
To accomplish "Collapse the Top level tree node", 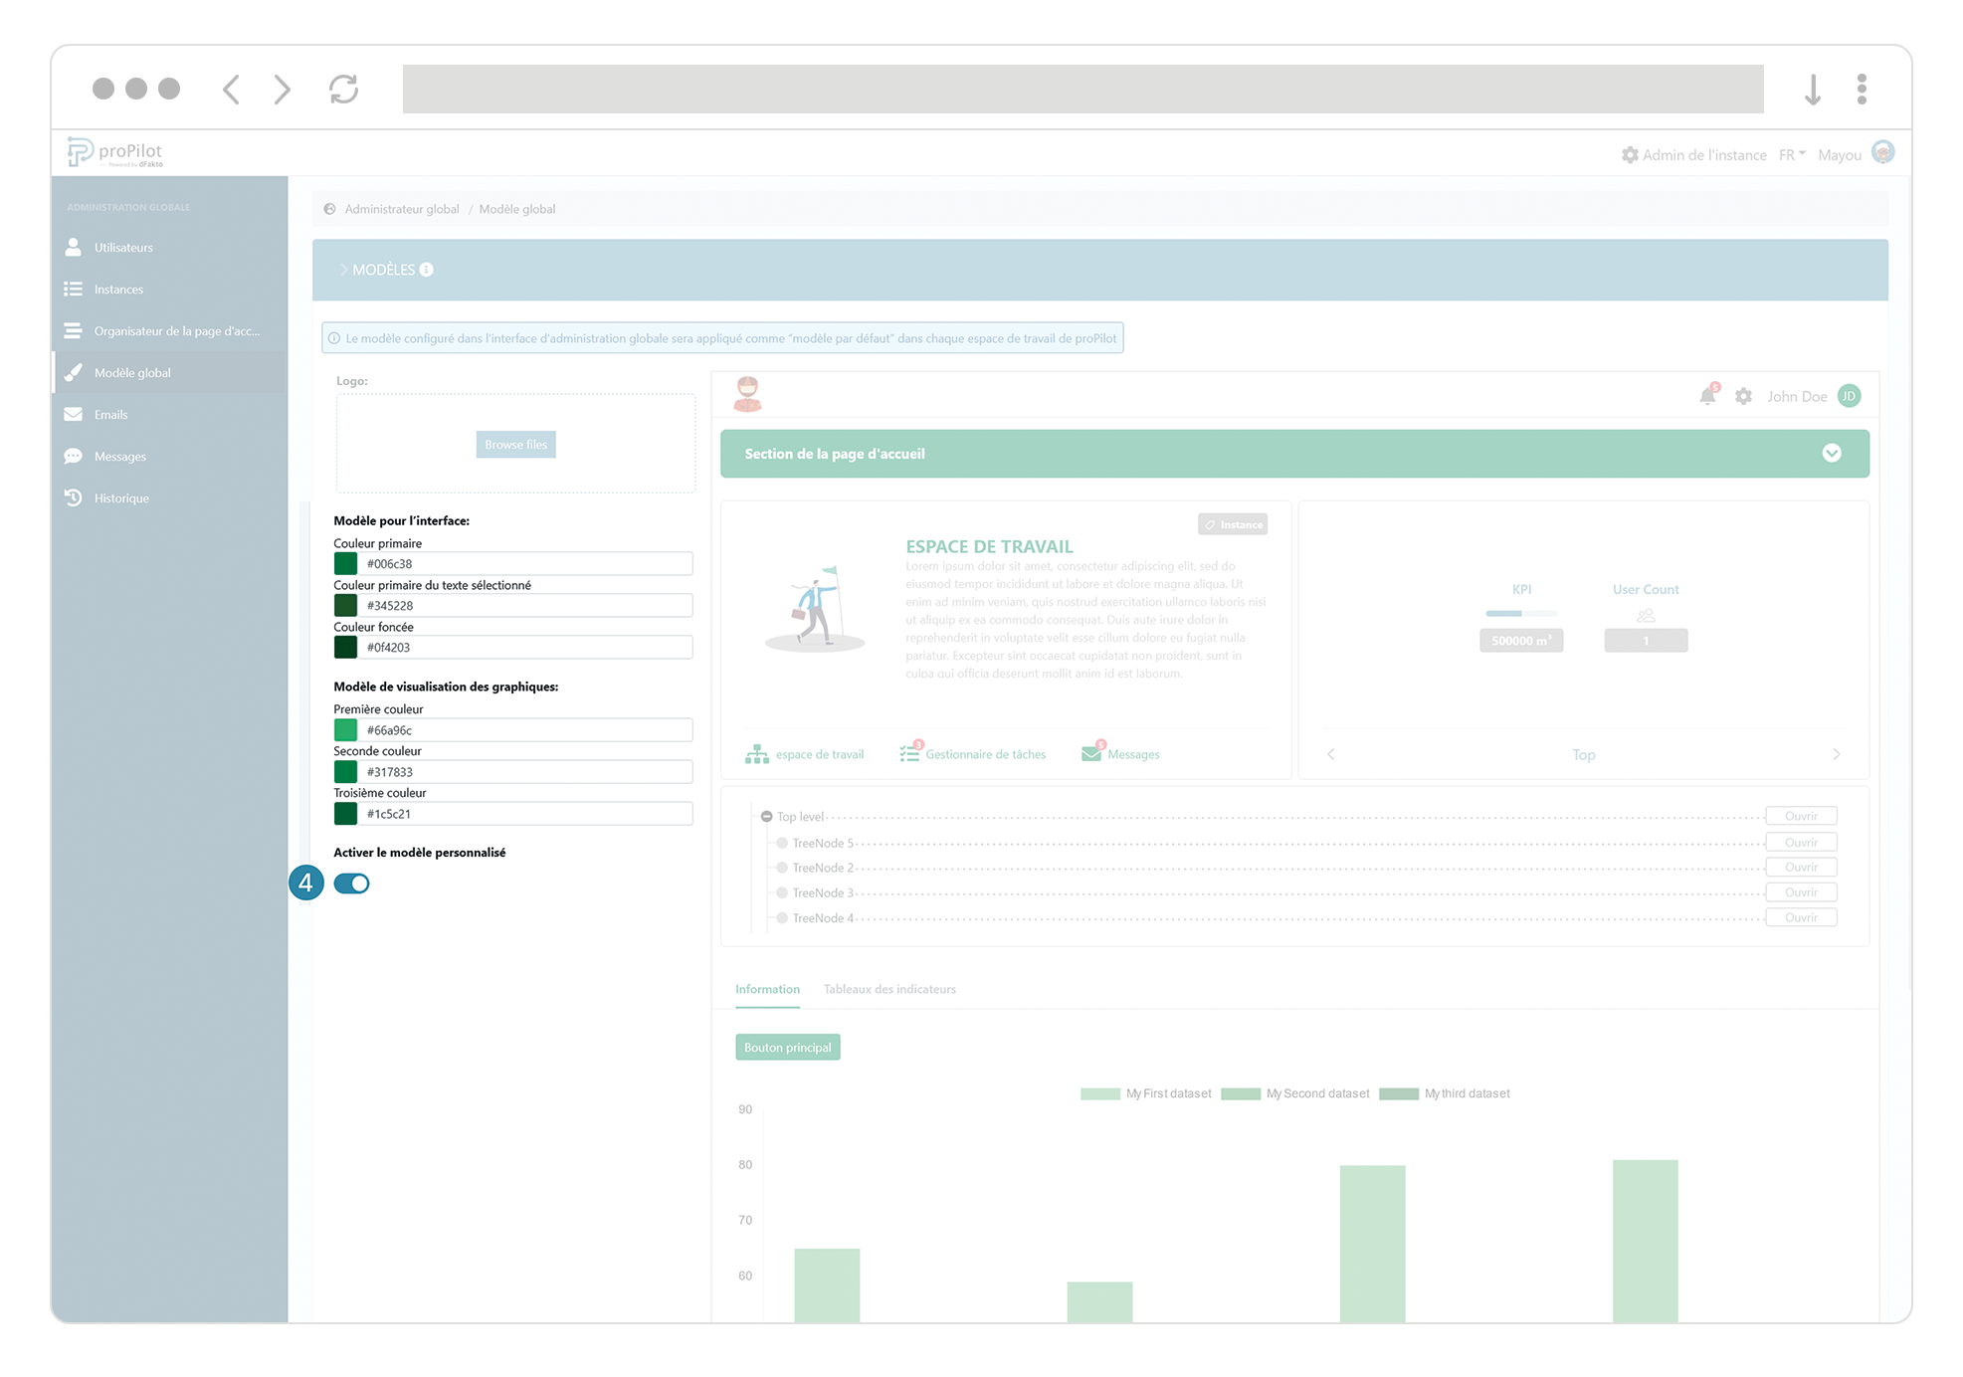I will [766, 817].
